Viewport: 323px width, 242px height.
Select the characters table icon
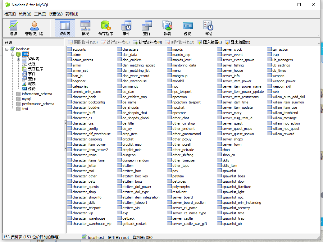pos(120,49)
